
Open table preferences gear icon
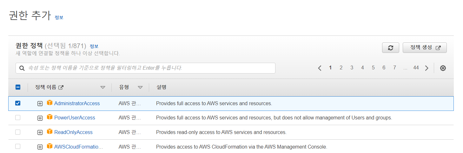(443, 68)
